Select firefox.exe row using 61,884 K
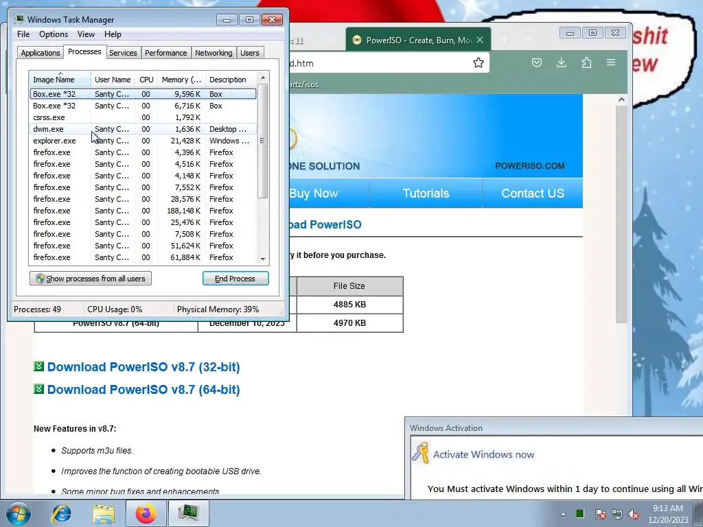Viewport: 703px width, 527px height. 143,257
